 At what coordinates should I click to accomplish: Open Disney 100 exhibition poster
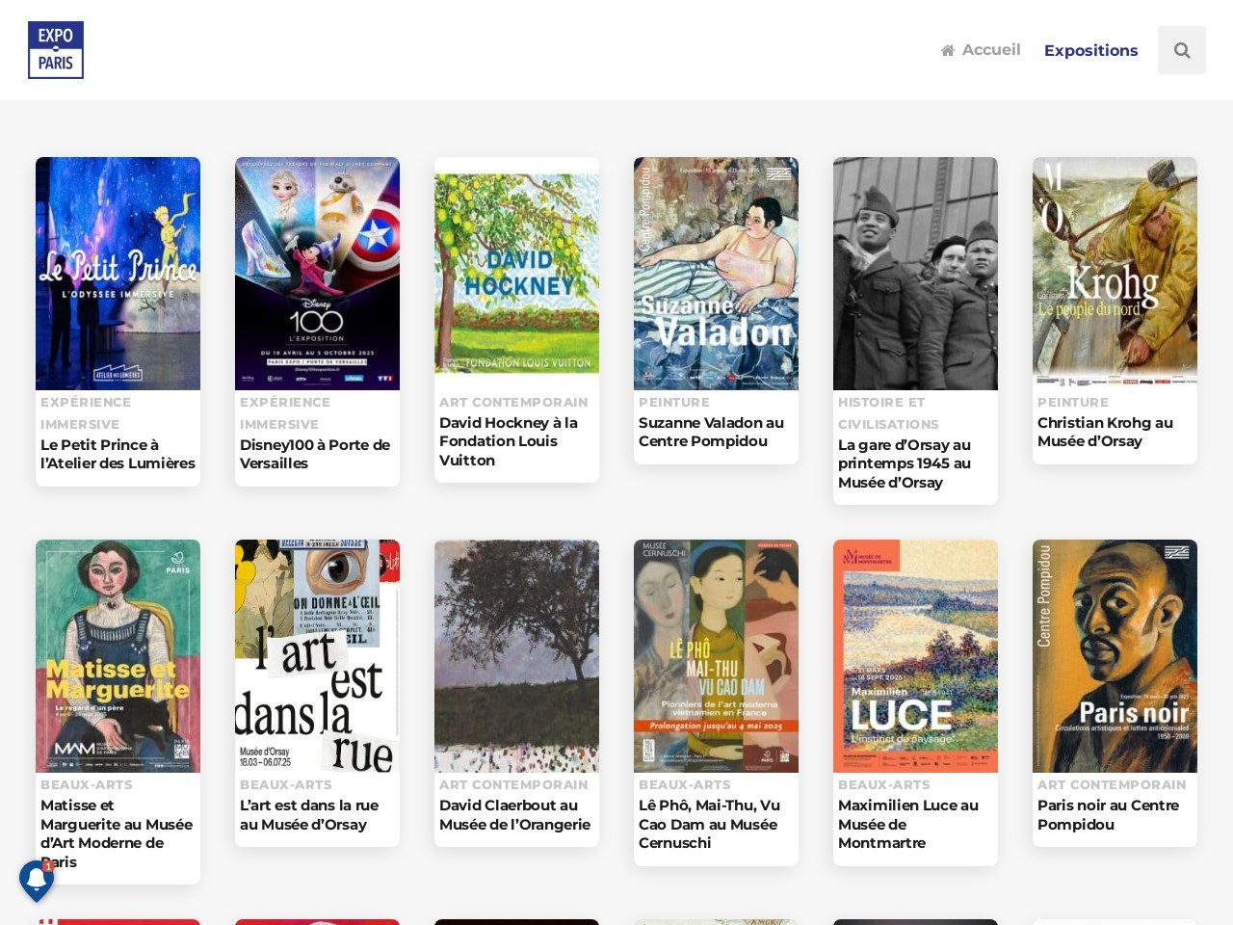click(317, 274)
